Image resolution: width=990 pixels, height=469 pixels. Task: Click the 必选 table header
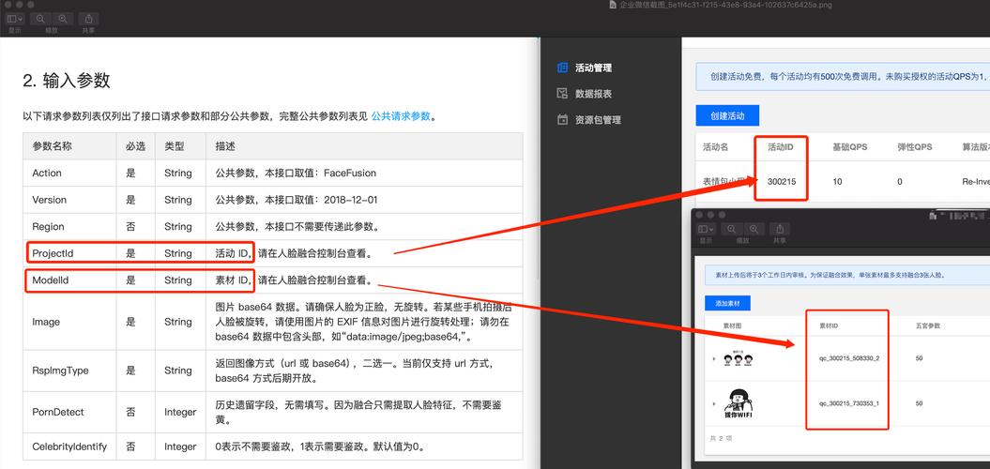(136, 146)
